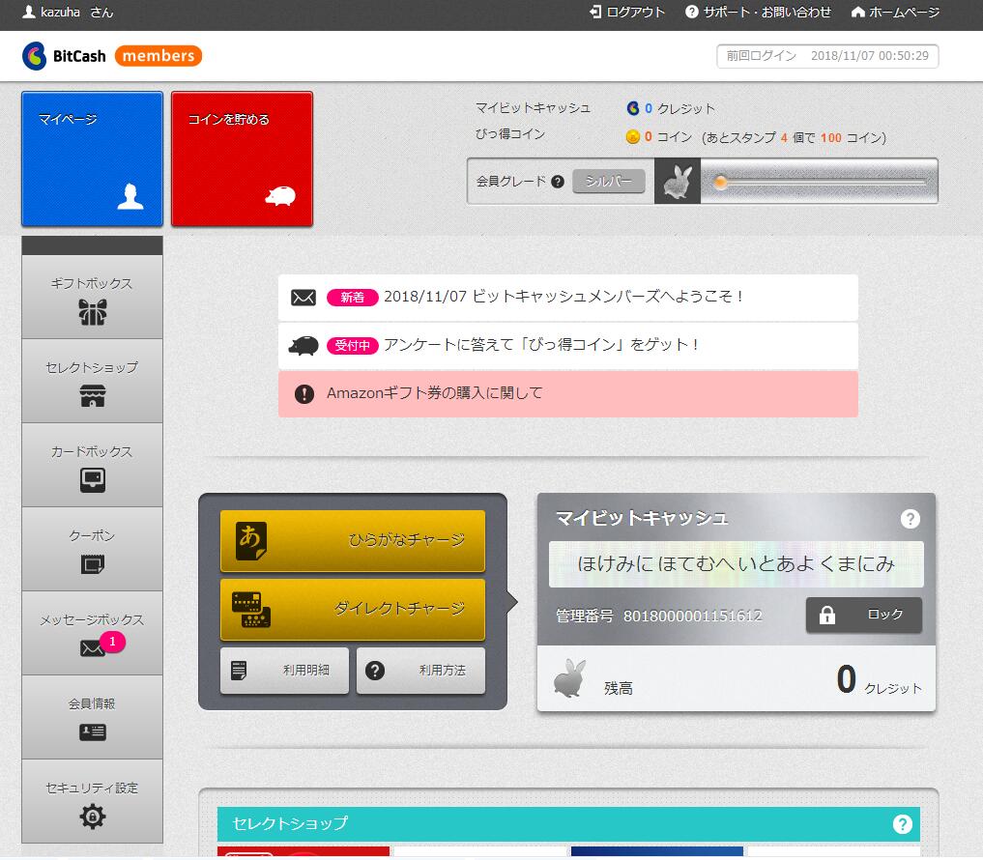Select the red コインを貯める tile

242,159
